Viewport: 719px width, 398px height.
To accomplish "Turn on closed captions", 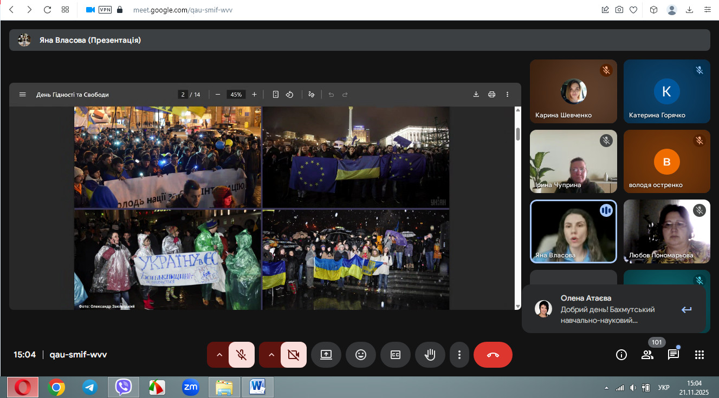I will pos(396,355).
